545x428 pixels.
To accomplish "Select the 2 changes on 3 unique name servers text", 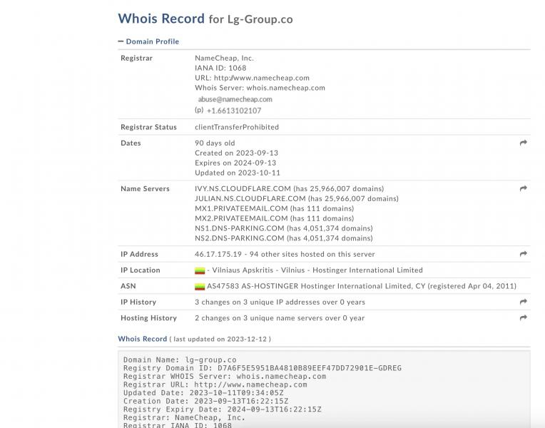I will click(280, 318).
